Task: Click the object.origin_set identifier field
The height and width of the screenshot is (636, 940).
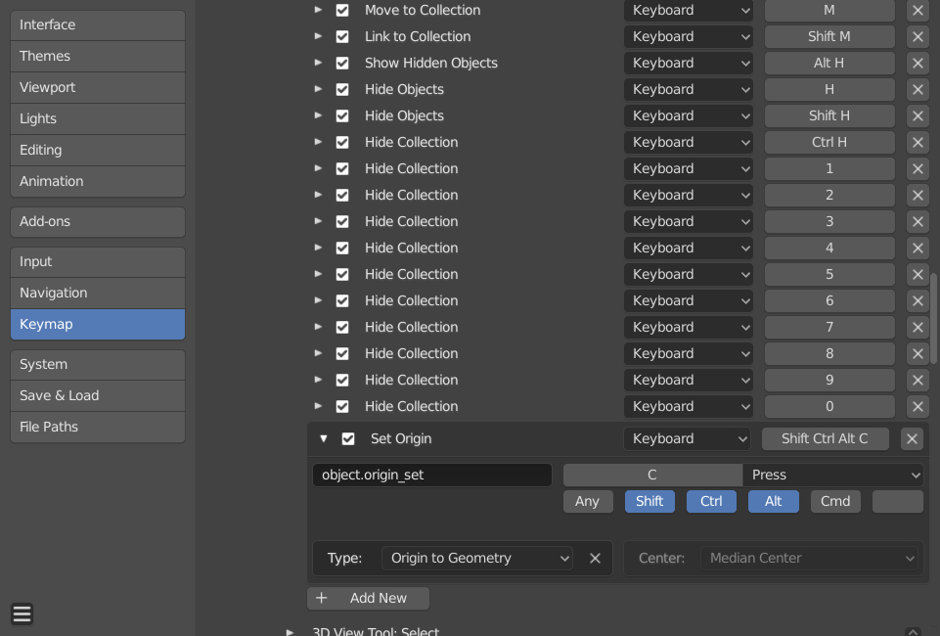Action: pos(431,475)
